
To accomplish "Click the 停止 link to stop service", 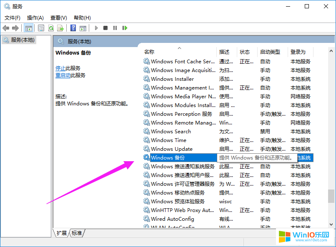I will point(60,68).
